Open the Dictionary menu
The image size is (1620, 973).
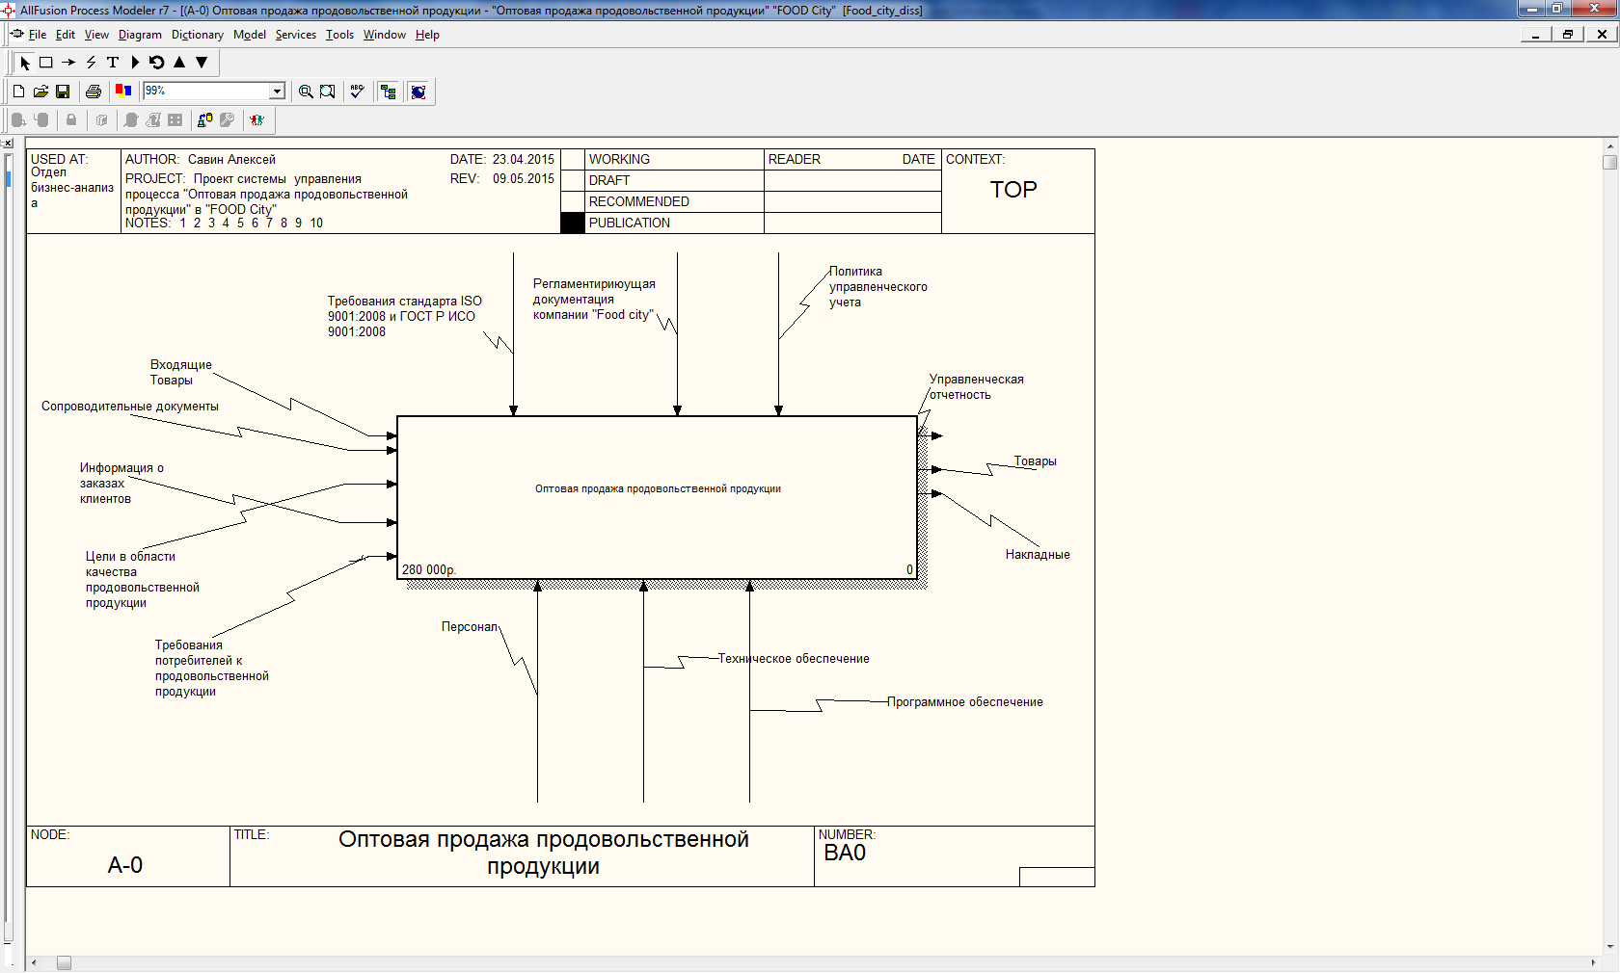[197, 35]
